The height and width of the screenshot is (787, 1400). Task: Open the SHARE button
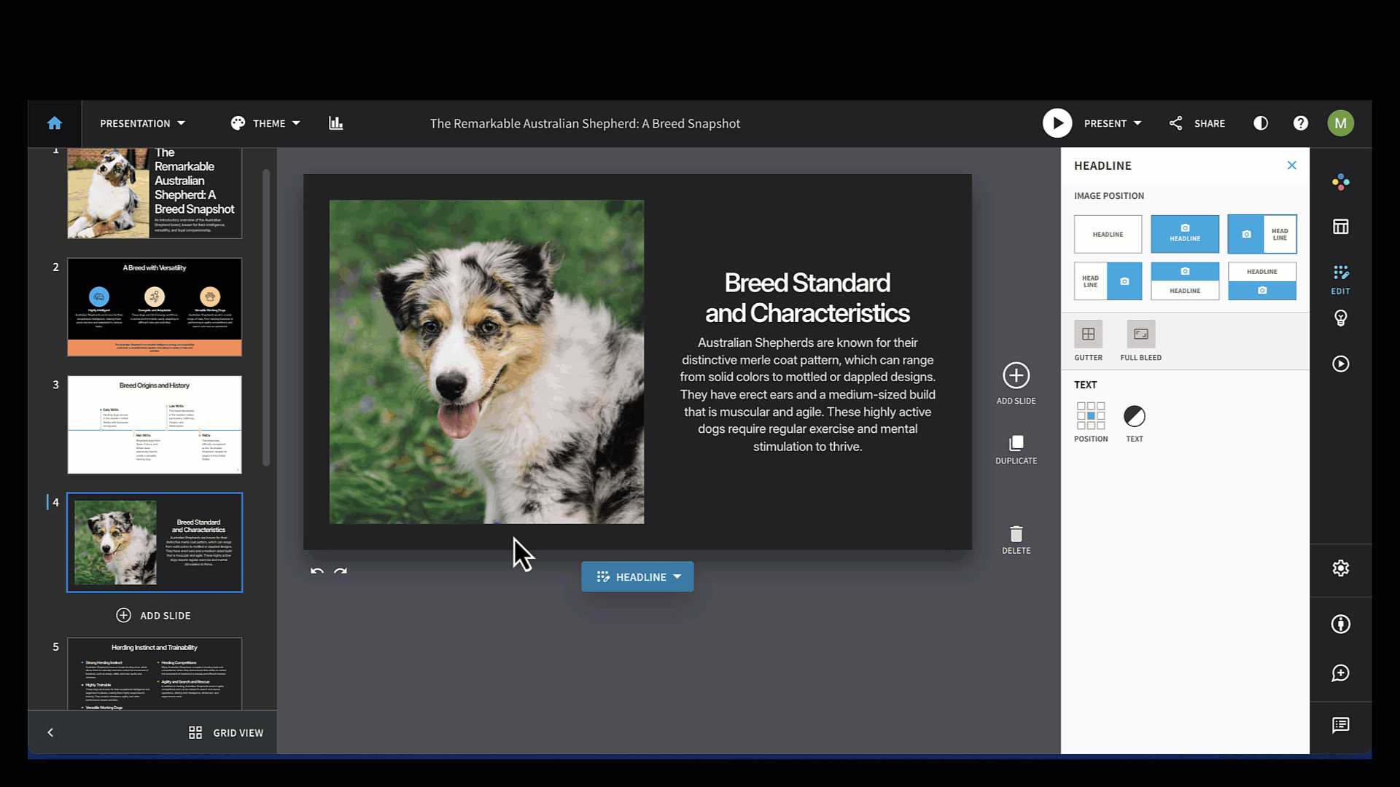point(1197,123)
